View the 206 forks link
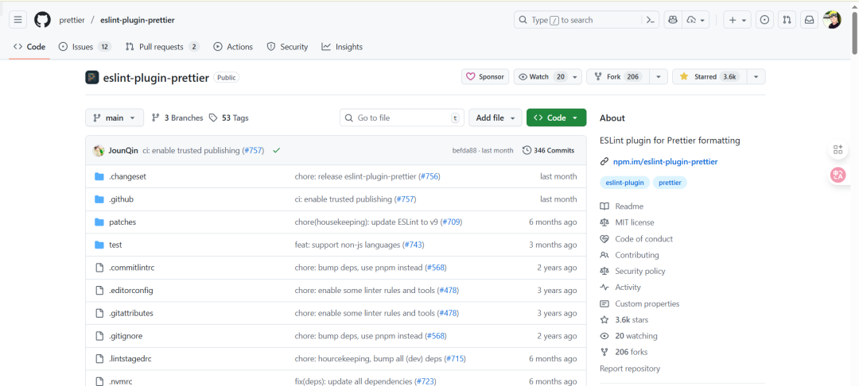859x386 pixels. 624,352
